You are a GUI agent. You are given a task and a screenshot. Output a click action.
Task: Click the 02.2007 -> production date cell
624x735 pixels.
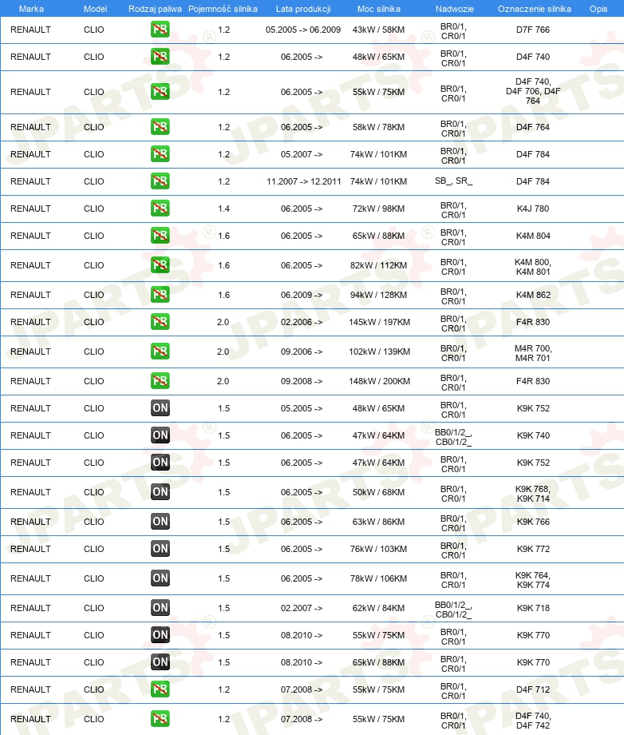click(x=302, y=608)
